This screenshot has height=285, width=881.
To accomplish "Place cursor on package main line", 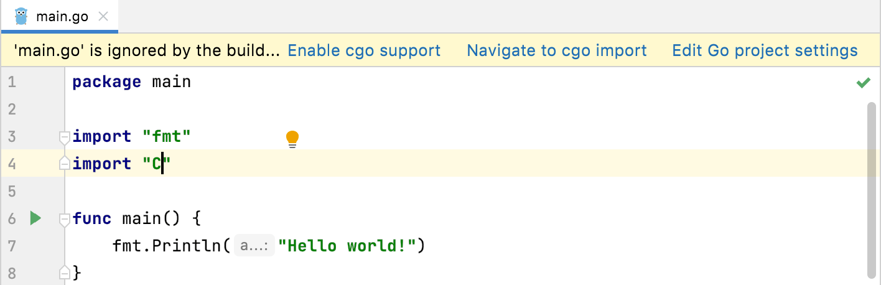I will click(x=132, y=82).
